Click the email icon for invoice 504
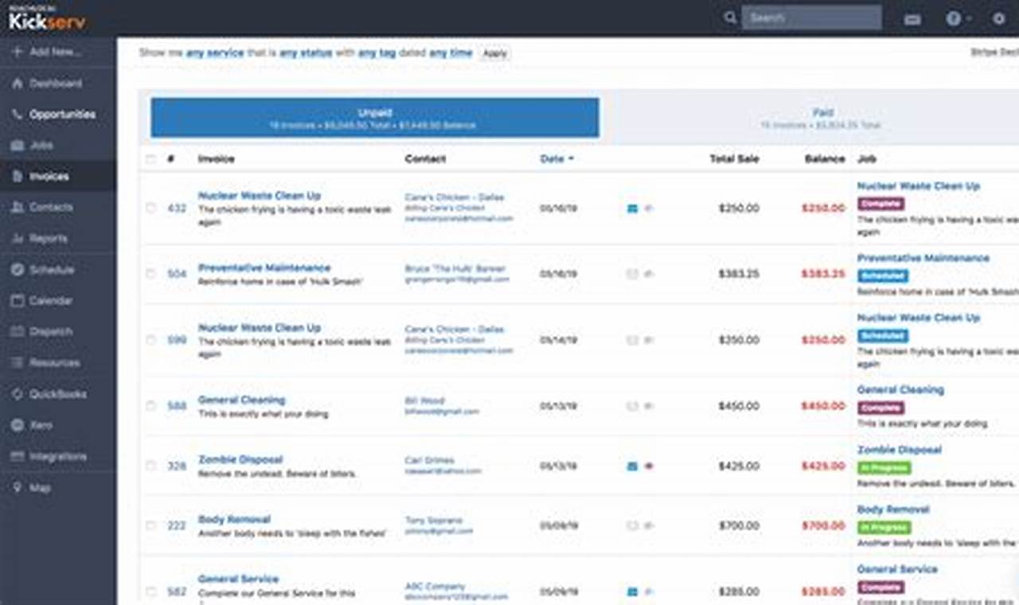This screenshot has width=1019, height=605. tap(632, 274)
